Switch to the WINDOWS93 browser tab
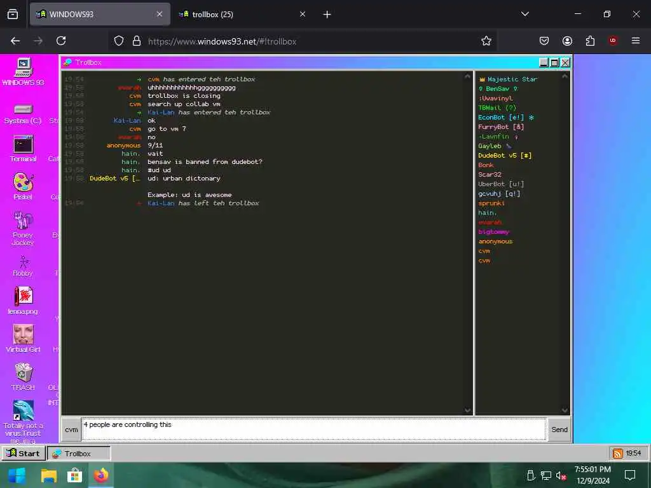Viewport: 651px width, 488px height. coord(100,14)
